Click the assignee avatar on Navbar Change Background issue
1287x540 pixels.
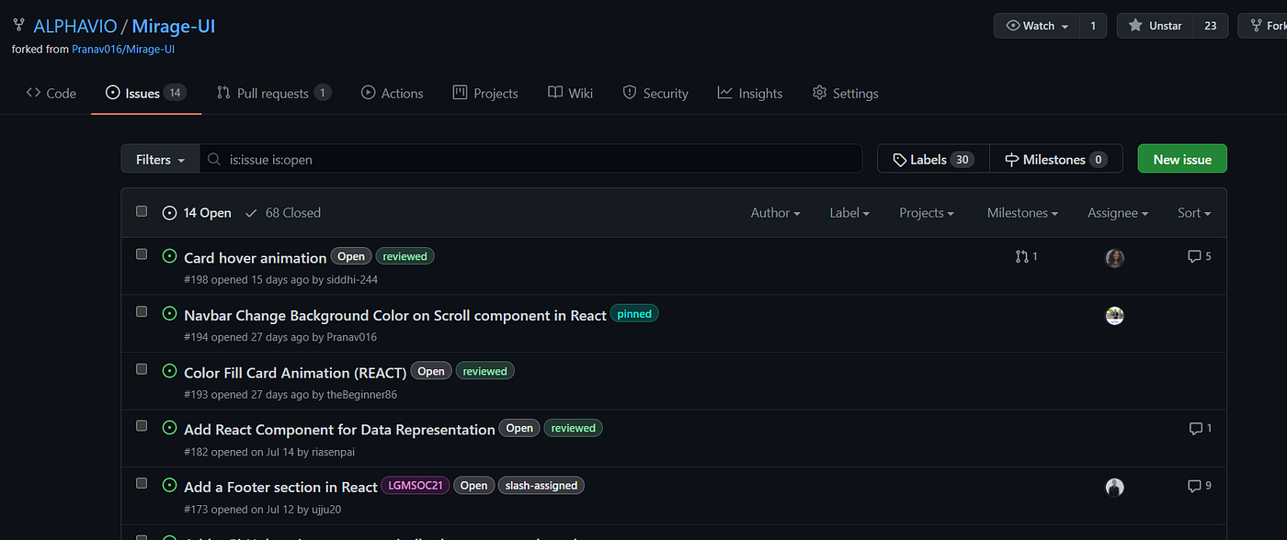[1114, 316]
